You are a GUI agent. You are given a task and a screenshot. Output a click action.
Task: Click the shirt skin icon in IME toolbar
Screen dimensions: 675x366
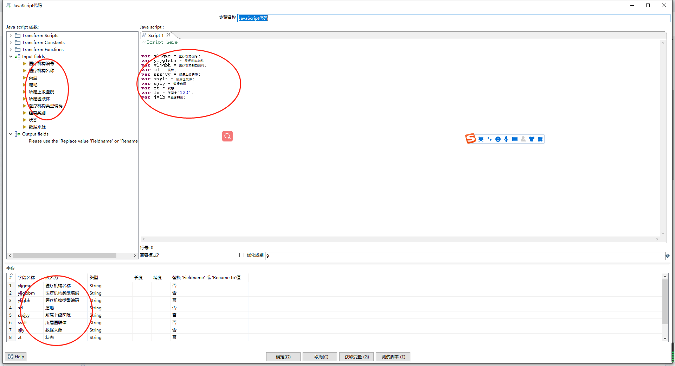coord(532,139)
